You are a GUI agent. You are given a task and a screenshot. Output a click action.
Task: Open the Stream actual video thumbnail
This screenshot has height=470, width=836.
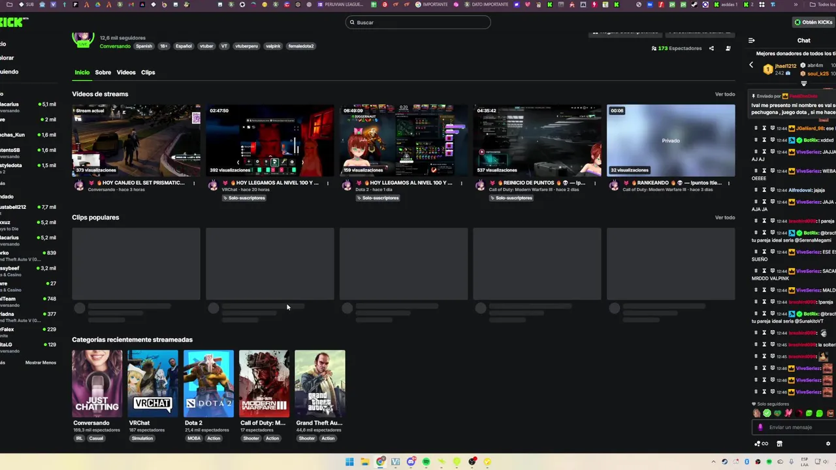[x=136, y=140]
